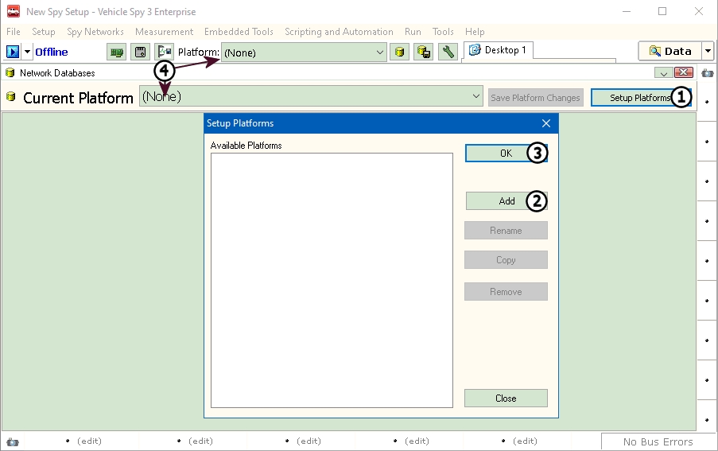Image resolution: width=718 pixels, height=451 pixels.
Task: Click the wrench tool icon in toolbar
Action: 448,52
